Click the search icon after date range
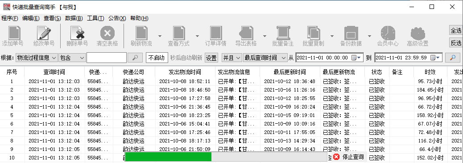The height and width of the screenshot is (163, 463). tap(452, 58)
